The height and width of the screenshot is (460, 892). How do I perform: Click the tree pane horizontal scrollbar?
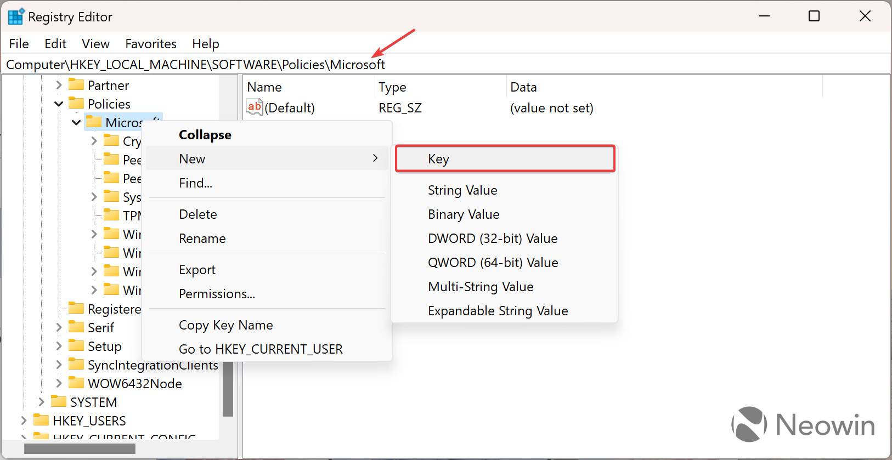click(80, 448)
